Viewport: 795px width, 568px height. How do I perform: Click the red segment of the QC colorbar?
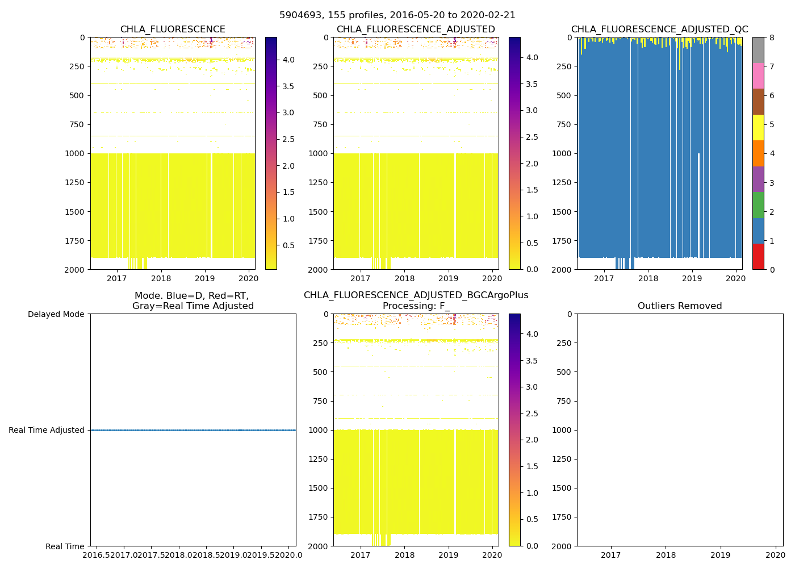coord(758,256)
